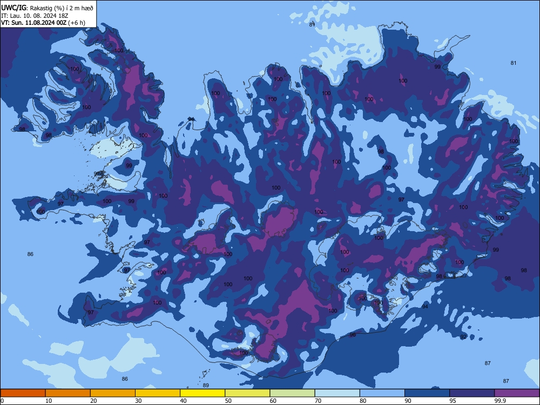Click the legend tick label '70'

coord(318,401)
